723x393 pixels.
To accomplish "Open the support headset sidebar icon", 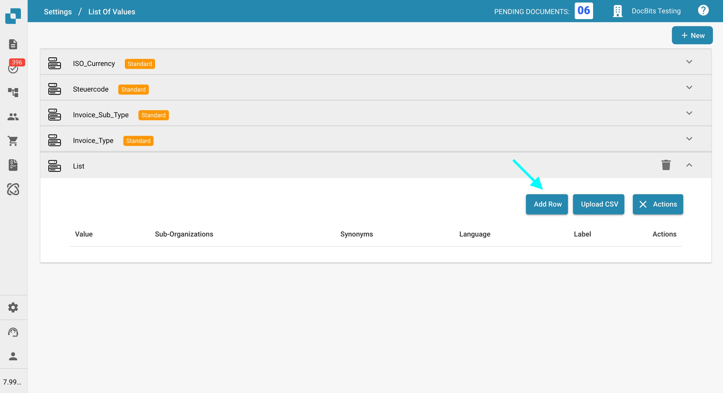I will [13, 332].
